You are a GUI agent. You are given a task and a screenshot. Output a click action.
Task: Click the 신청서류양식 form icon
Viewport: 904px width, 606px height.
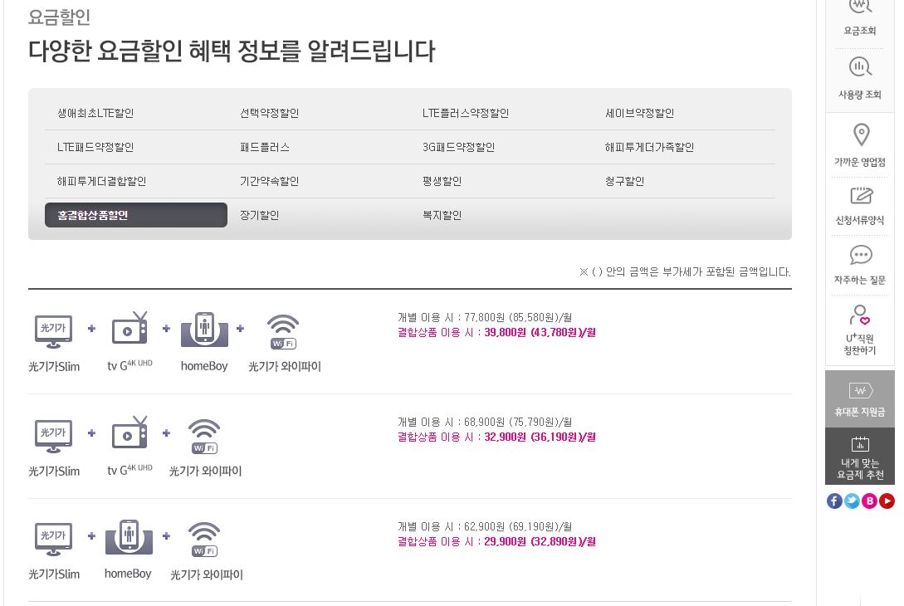tap(861, 196)
